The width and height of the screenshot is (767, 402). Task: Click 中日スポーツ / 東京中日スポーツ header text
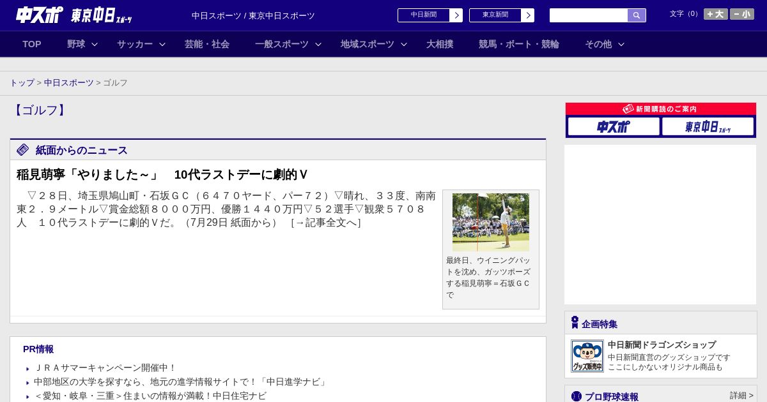[253, 16]
